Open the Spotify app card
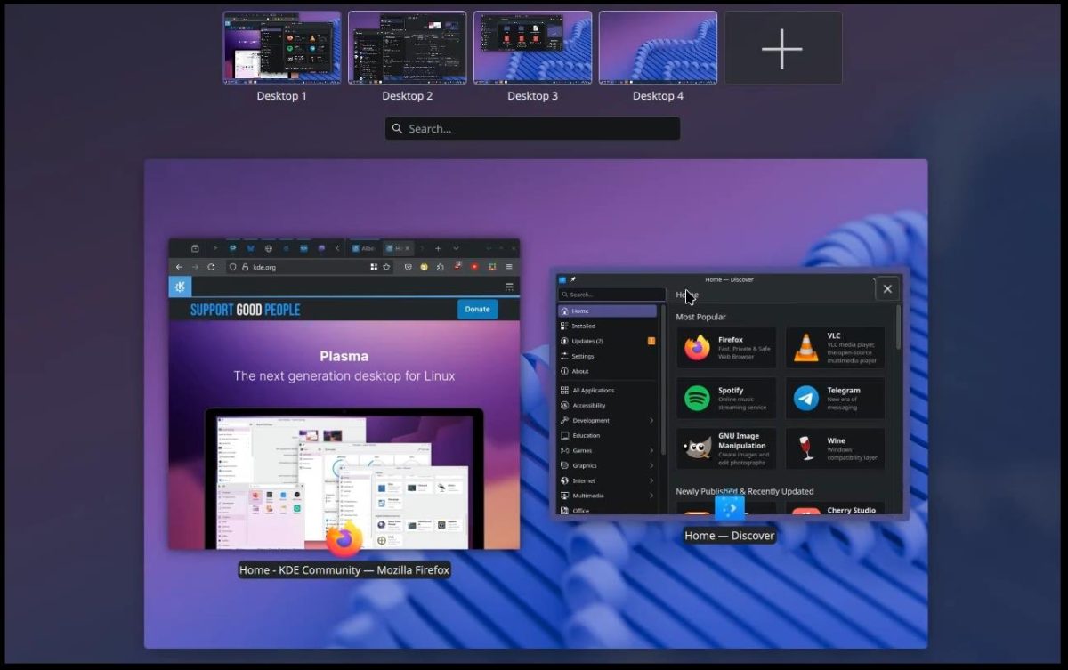The image size is (1068, 670). point(726,398)
